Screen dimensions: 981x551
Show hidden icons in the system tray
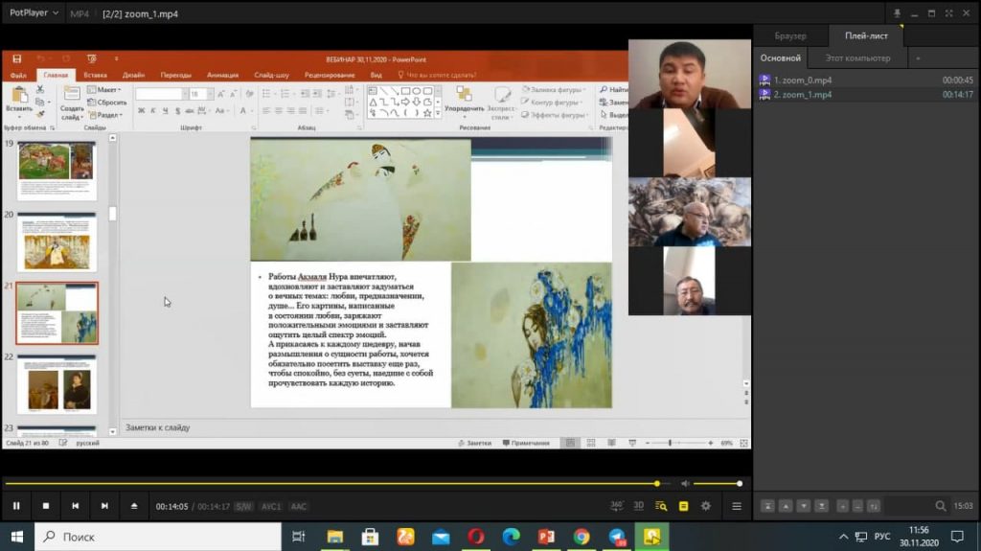pos(843,537)
